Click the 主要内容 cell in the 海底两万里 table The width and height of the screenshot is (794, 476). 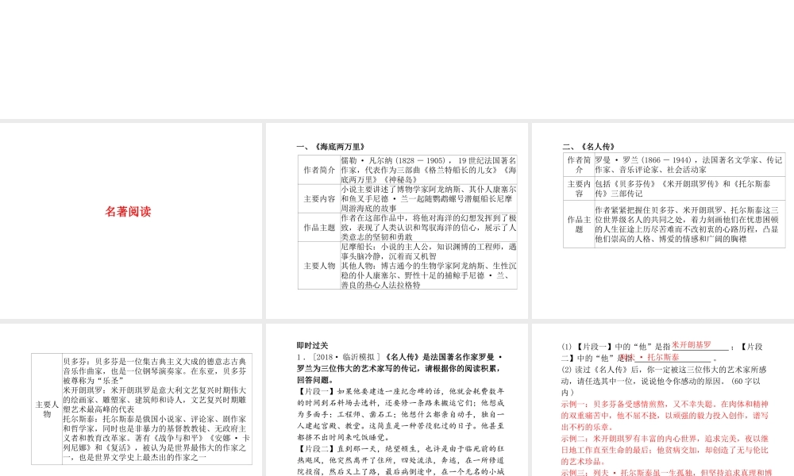point(319,199)
